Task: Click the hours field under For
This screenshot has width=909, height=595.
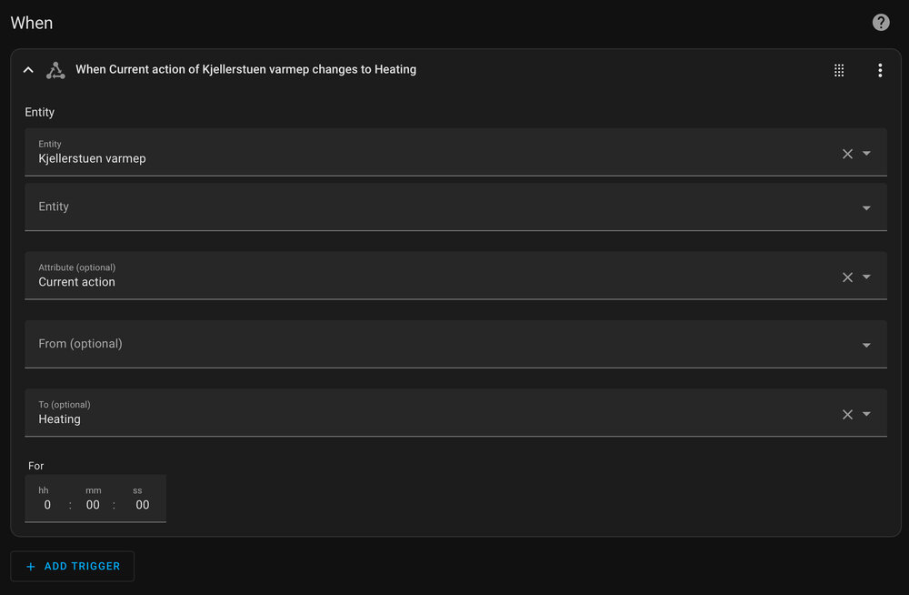Action: pos(47,505)
